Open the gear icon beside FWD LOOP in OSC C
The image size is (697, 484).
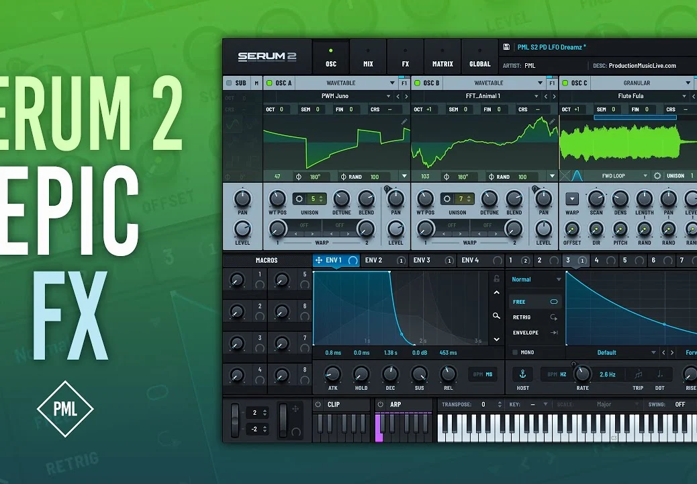(657, 175)
